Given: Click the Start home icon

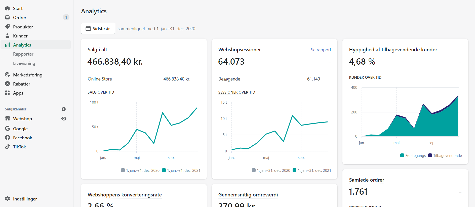Looking at the screenshot, I should pyautogui.click(x=8, y=8).
